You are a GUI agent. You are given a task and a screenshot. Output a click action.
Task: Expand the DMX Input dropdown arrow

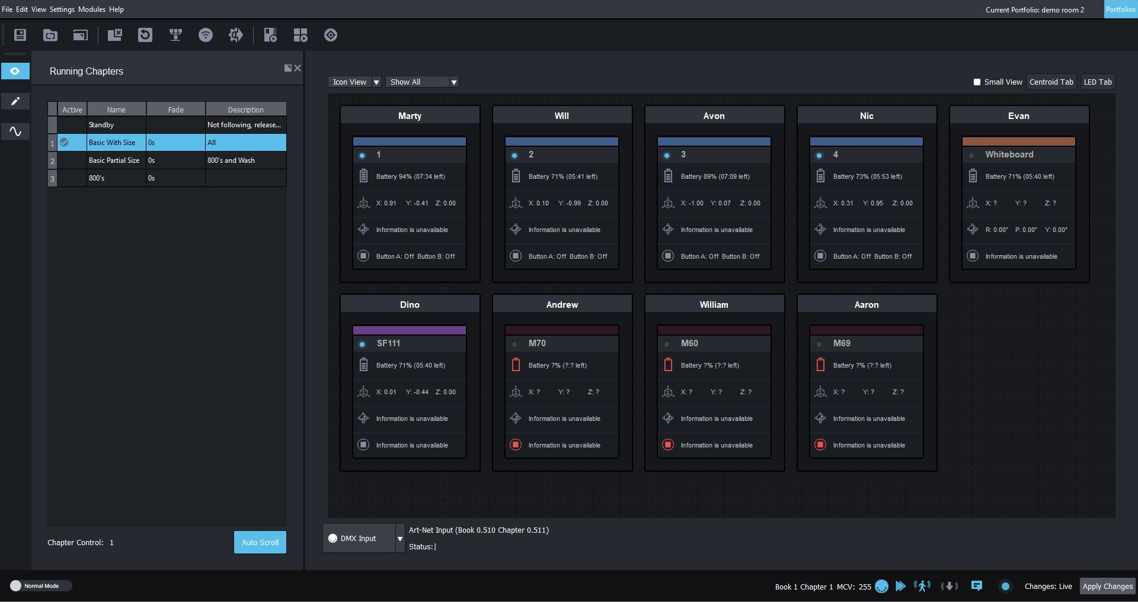click(400, 539)
